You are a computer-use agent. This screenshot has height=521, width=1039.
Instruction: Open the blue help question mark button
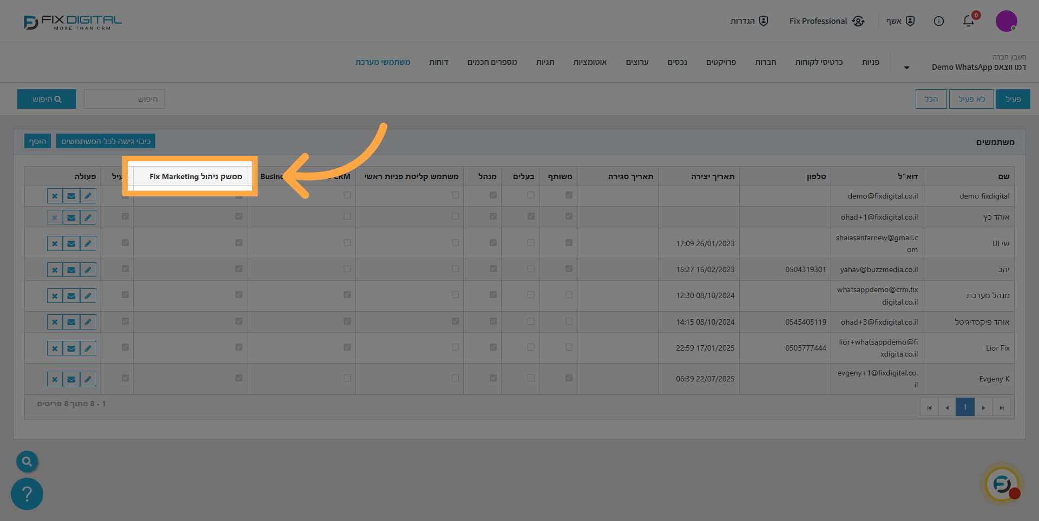coord(27,493)
